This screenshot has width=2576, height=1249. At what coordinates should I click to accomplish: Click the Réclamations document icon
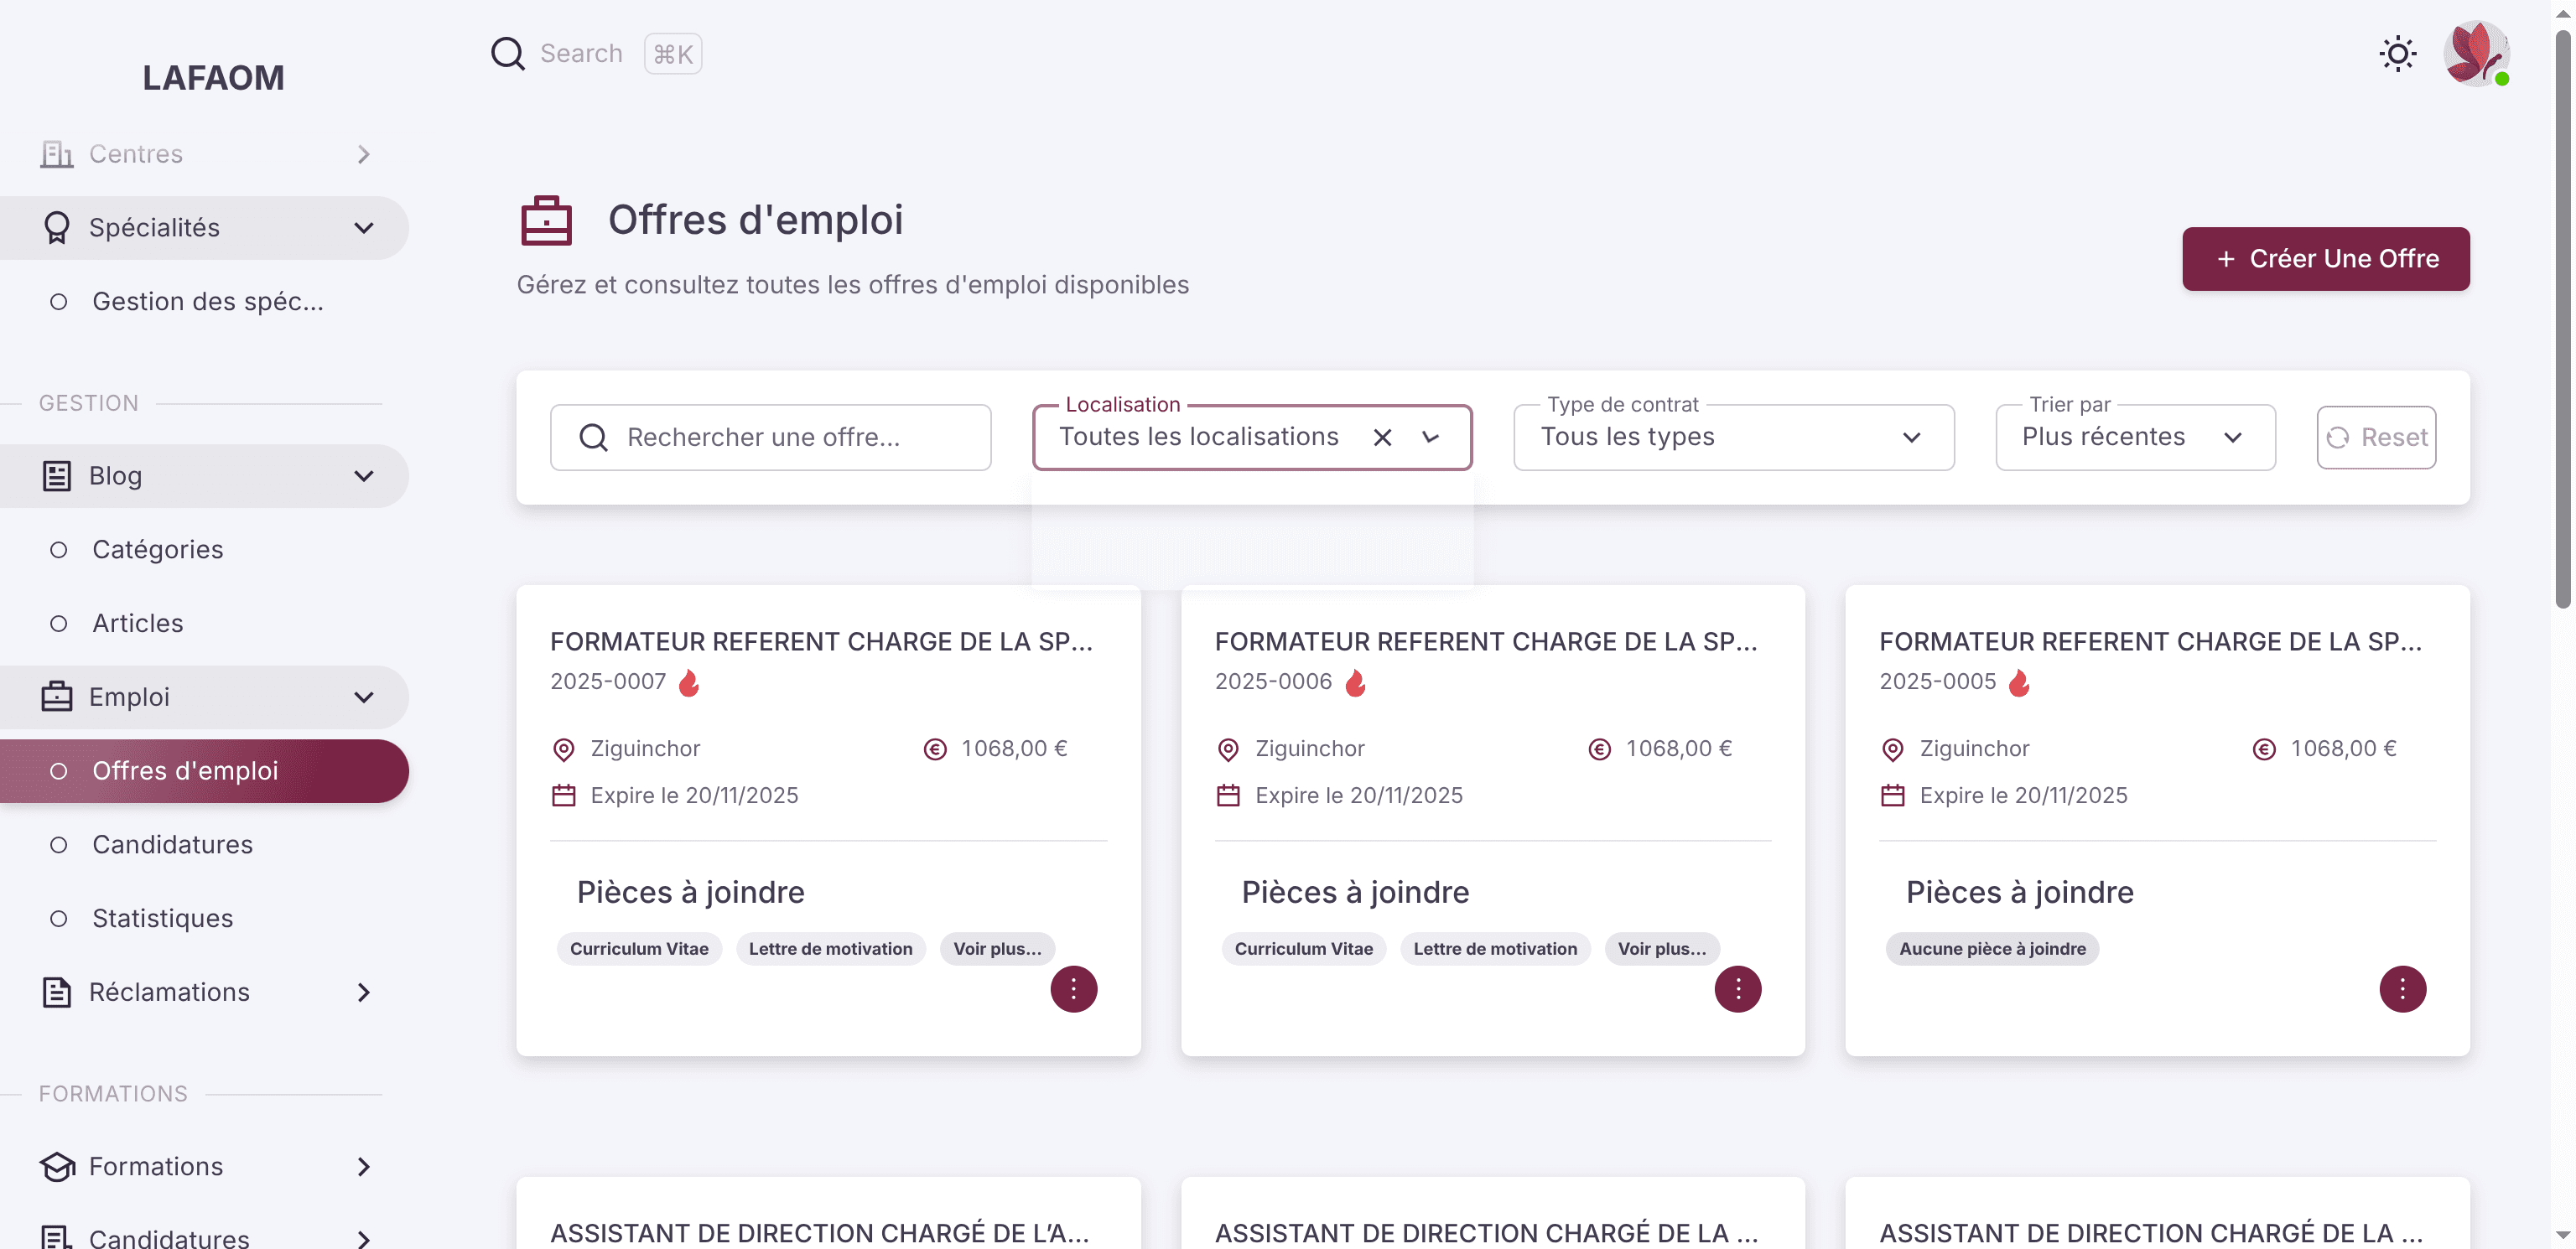[57, 992]
